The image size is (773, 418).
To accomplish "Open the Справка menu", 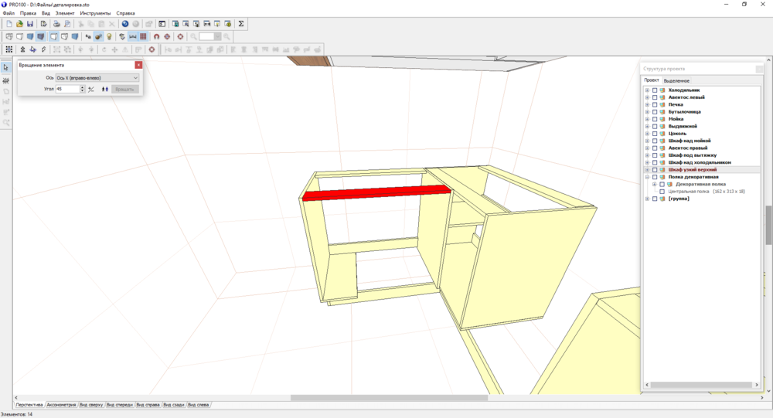I will (126, 13).
